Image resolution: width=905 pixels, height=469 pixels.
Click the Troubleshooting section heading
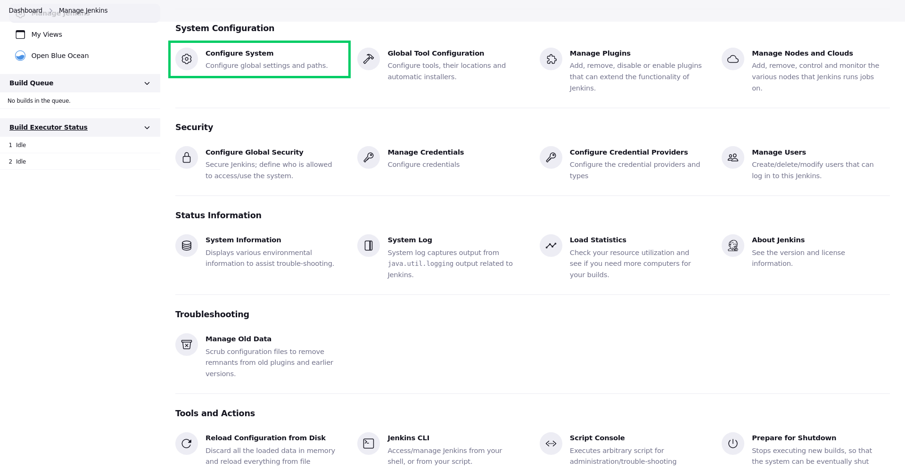[212, 314]
